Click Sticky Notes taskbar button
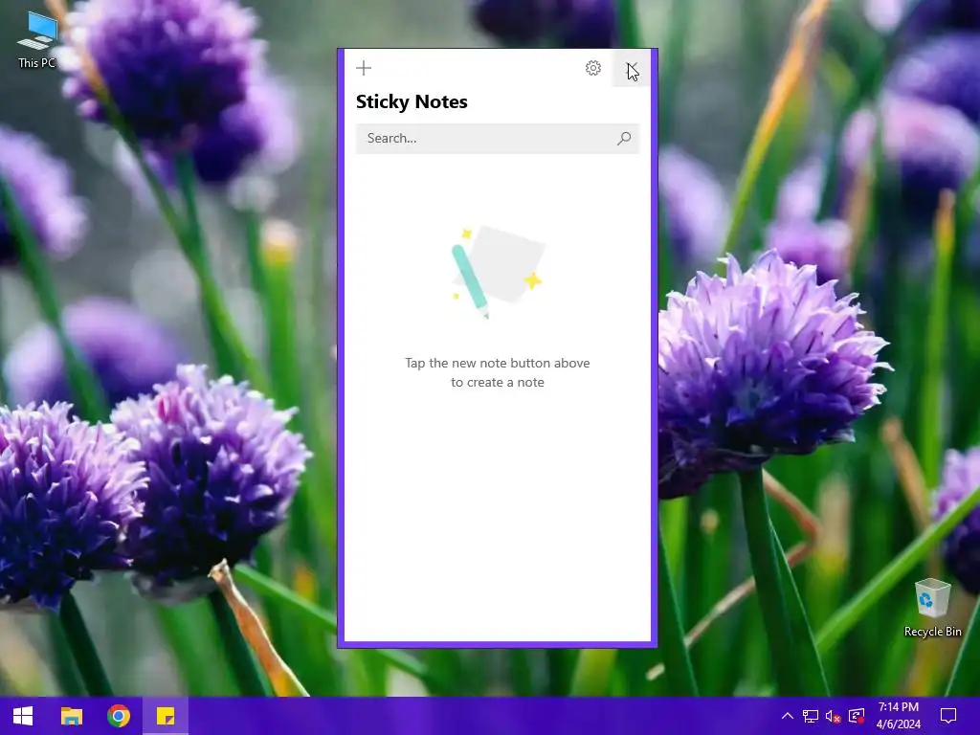 (x=166, y=716)
